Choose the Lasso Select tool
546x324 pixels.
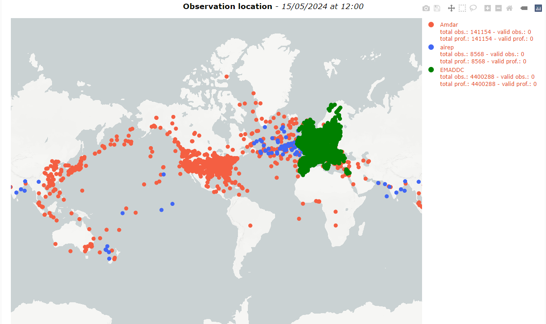(473, 8)
